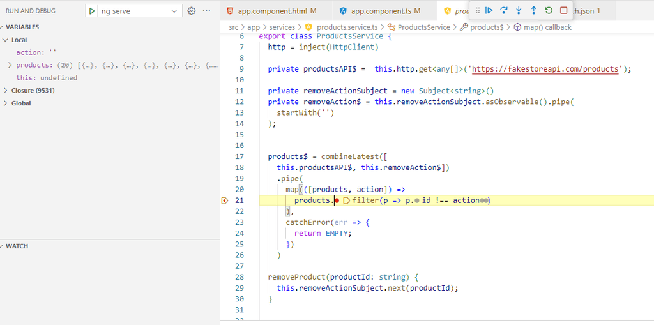Expand the products variable array
This screenshot has height=325, width=654.
pos(10,65)
